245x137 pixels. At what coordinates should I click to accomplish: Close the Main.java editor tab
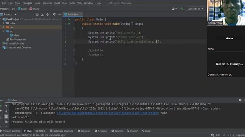pos(81,14)
